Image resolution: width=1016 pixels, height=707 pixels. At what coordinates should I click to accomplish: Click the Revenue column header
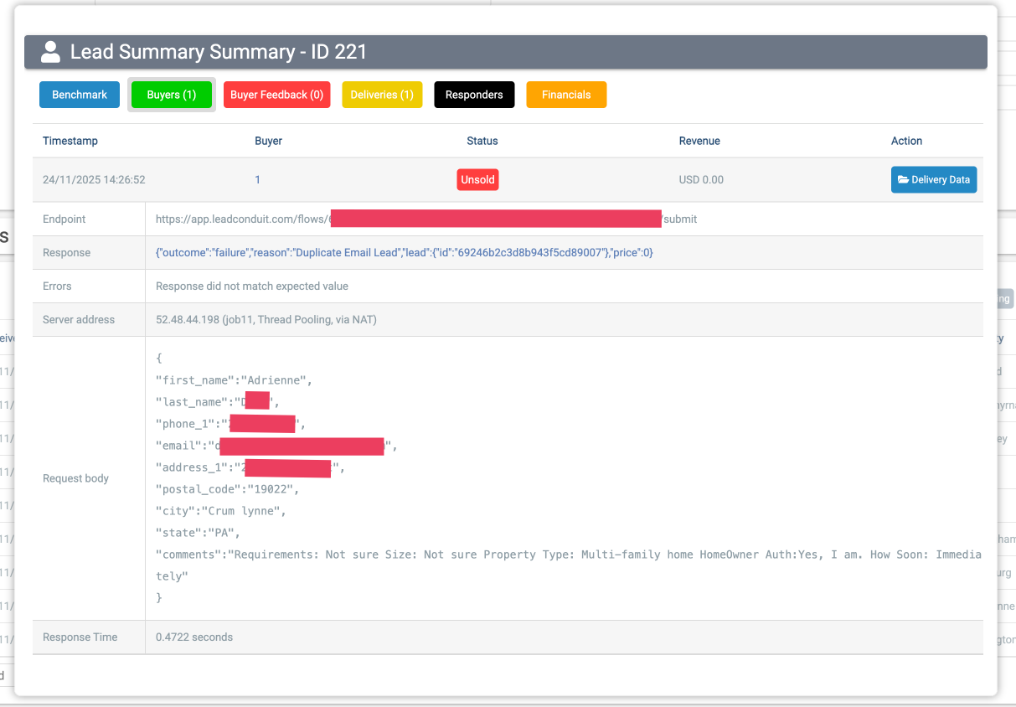point(699,141)
